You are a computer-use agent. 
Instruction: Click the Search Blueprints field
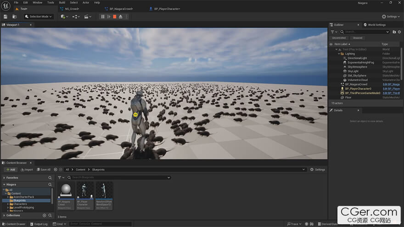[118, 177]
